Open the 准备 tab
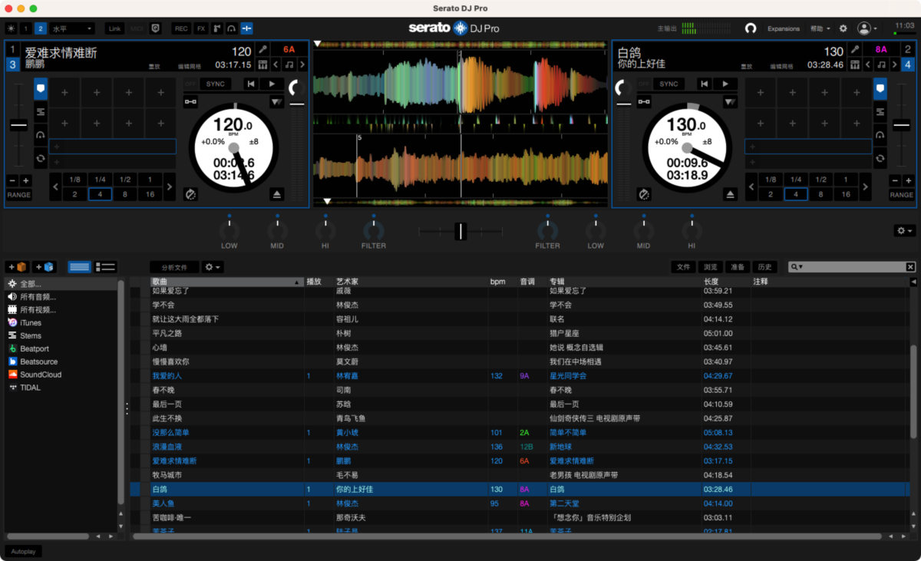This screenshot has height=561, width=921. tap(738, 267)
